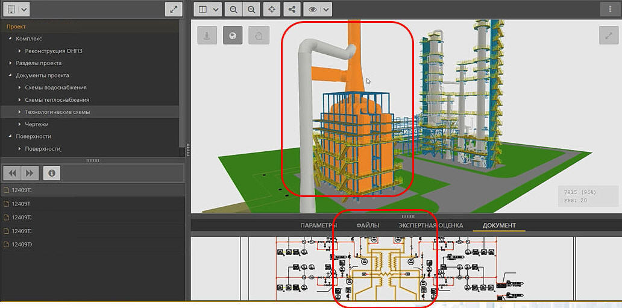This screenshot has width=622, height=308.
Task: Open the ЭКСПЕРТНАЯ ОЦЕНКА tab
Action: pyautogui.click(x=430, y=225)
